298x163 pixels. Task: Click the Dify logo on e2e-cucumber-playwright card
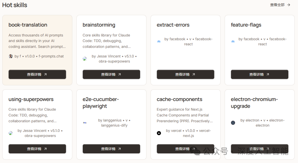point(85,123)
